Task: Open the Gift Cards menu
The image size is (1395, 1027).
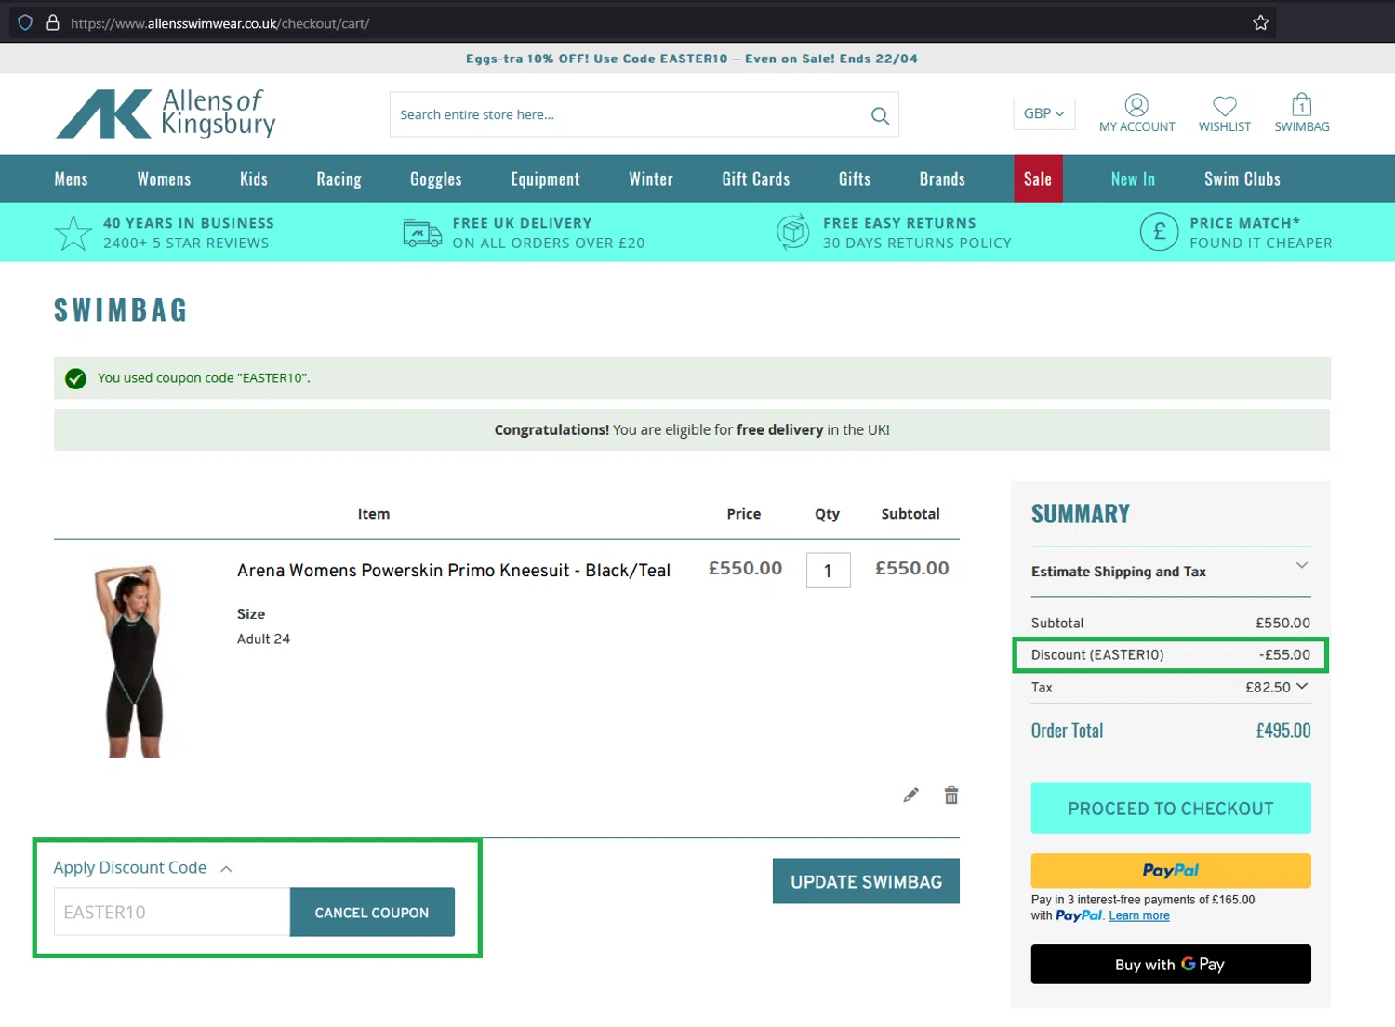Action: point(755,178)
